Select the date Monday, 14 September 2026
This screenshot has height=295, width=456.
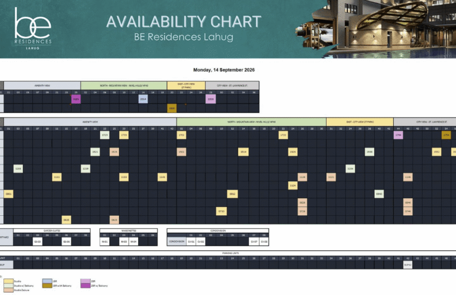tap(224, 70)
